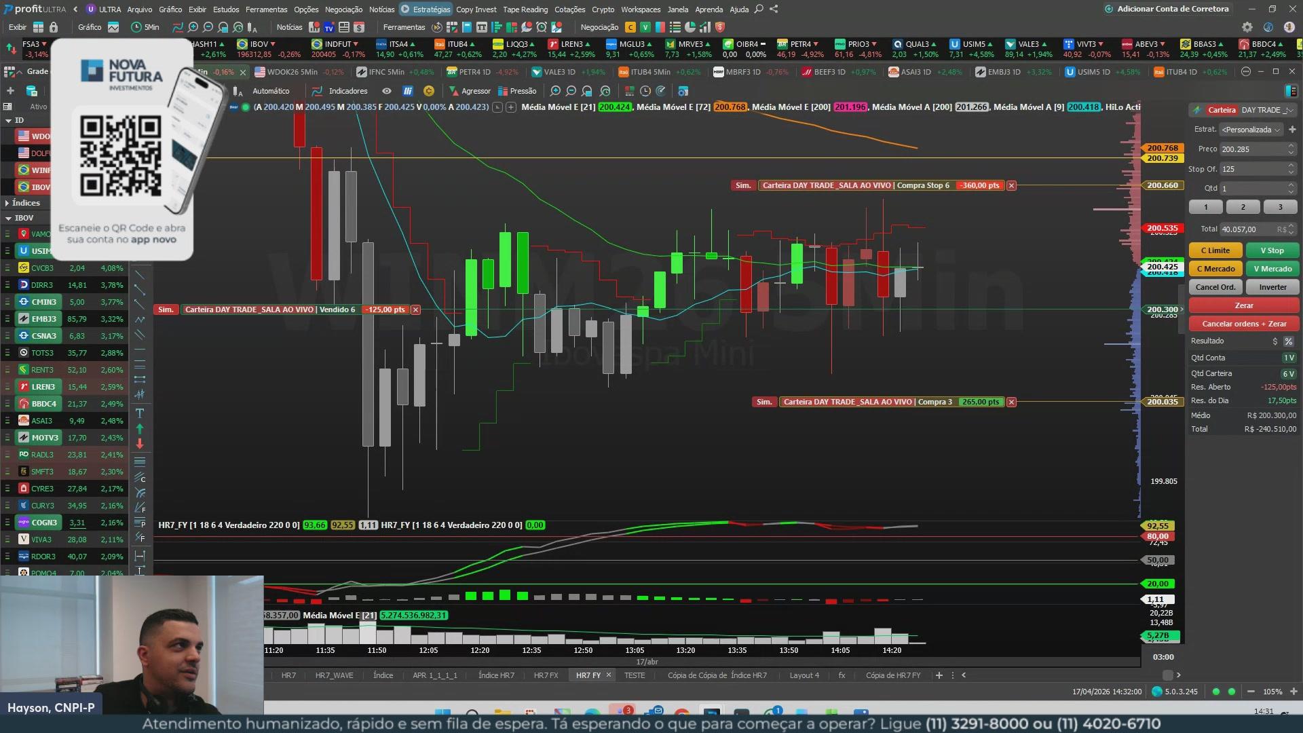Open the Estrat. Personalizada dropdown
Image resolution: width=1303 pixels, height=733 pixels.
[1251, 130]
